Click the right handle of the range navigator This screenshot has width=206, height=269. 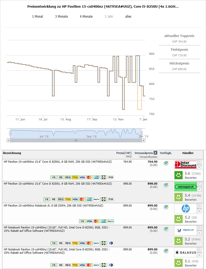pyautogui.click(x=142, y=133)
